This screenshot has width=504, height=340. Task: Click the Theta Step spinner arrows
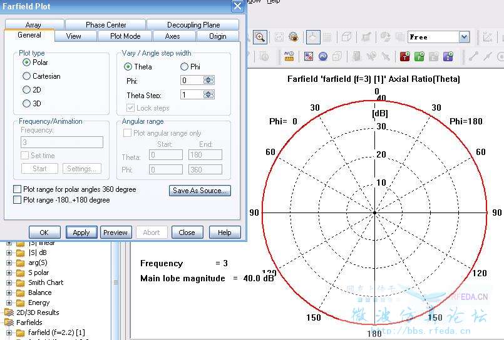208,94
